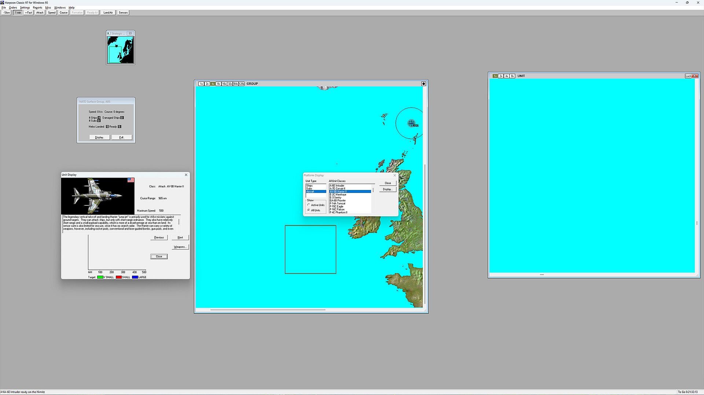Select AV-8B Harrier II in class list
704x395 pixels.
pyautogui.click(x=350, y=191)
